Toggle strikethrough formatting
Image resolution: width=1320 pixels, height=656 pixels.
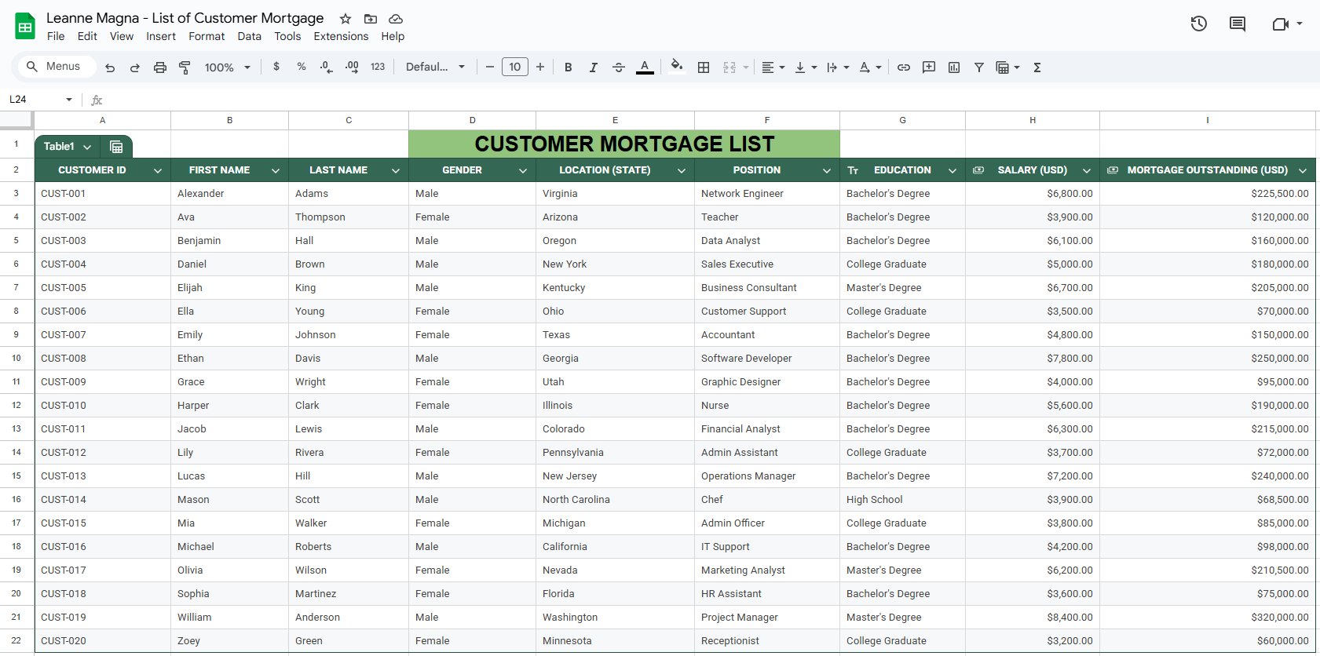pyautogui.click(x=618, y=67)
